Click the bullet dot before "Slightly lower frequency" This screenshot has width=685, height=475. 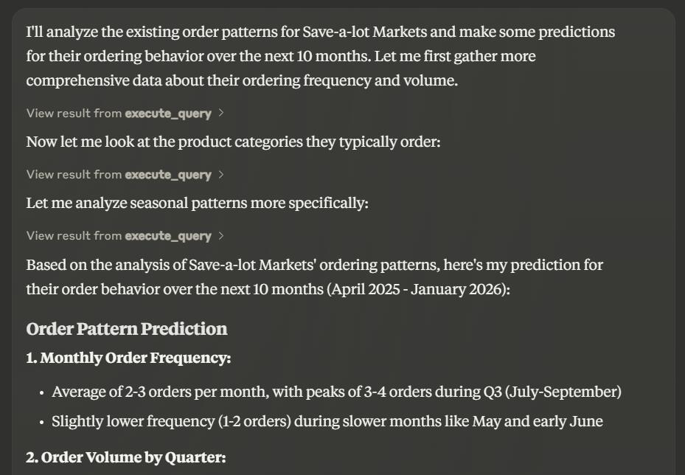tap(42, 423)
